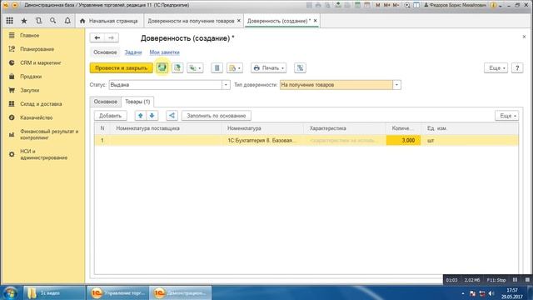The height and width of the screenshot is (300, 533).
Task: Click the document reports icon button
Action: click(x=217, y=67)
